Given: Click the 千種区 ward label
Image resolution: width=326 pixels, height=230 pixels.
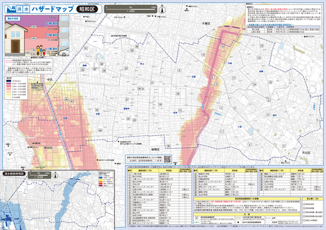Looking at the screenshot, I should coord(206,24).
